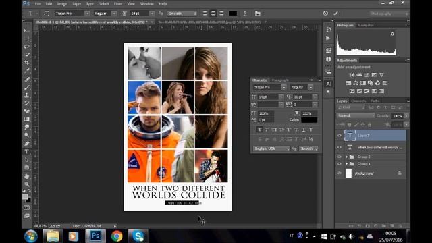Open the Image menu
432x243 pixels.
pyautogui.click(x=61, y=4)
